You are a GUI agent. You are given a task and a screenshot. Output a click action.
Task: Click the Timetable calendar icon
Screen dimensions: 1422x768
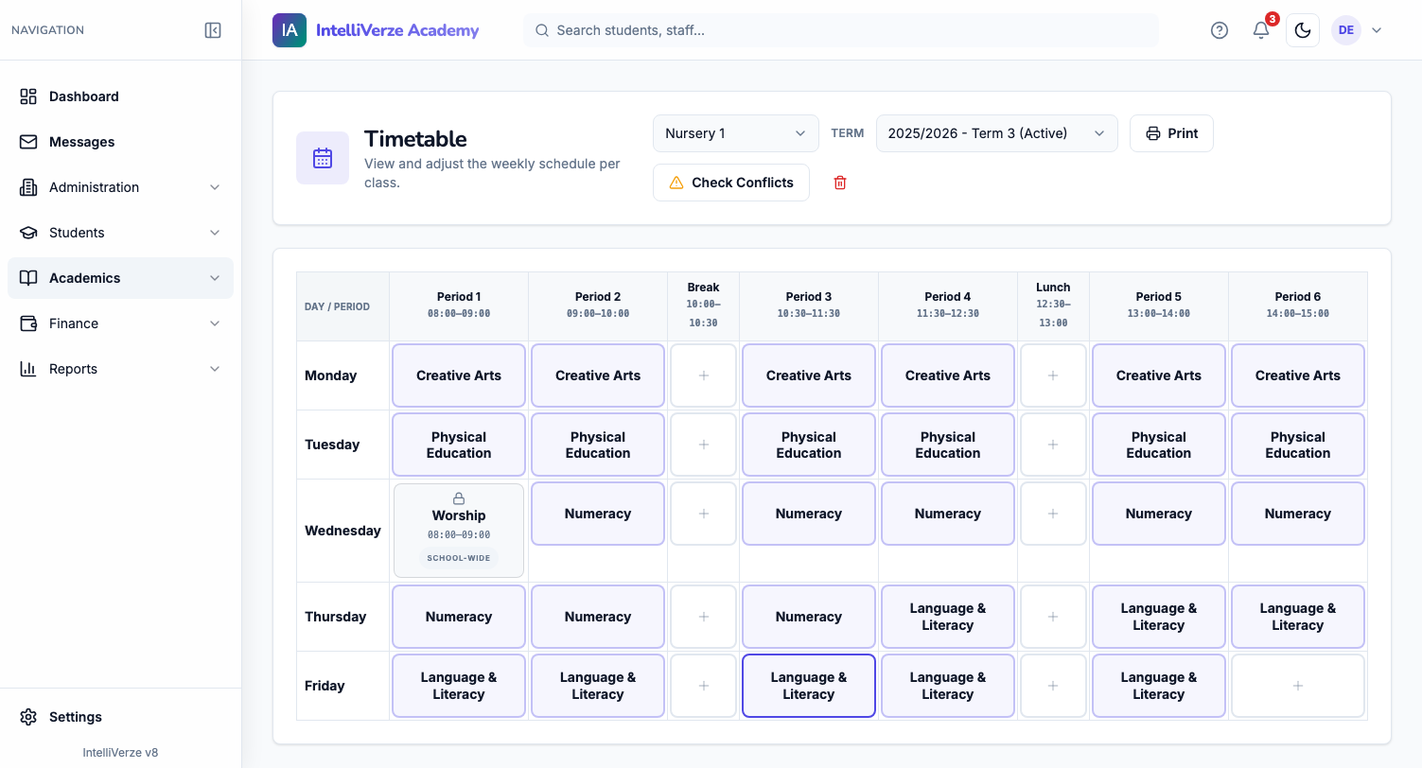coord(323,158)
